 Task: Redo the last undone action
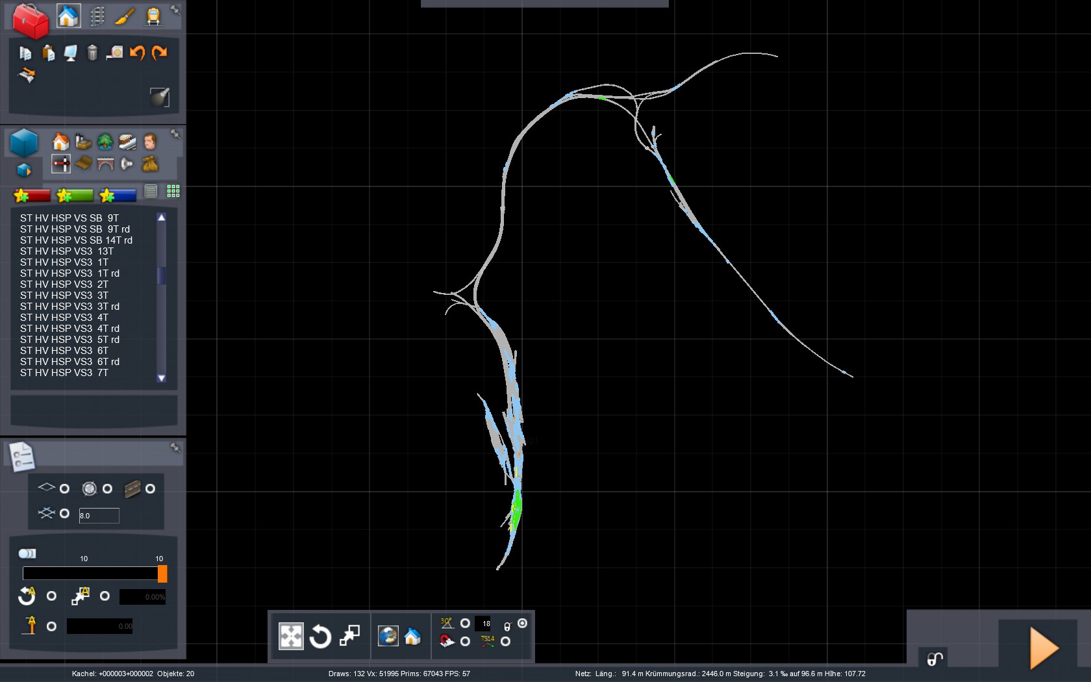coord(160,53)
